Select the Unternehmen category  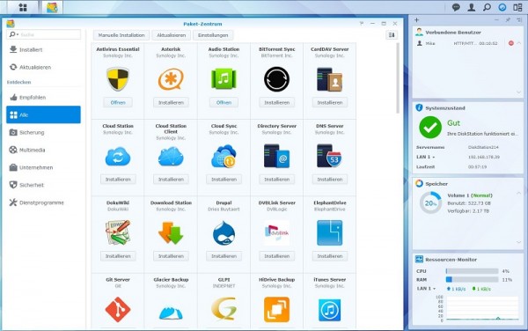coord(43,167)
